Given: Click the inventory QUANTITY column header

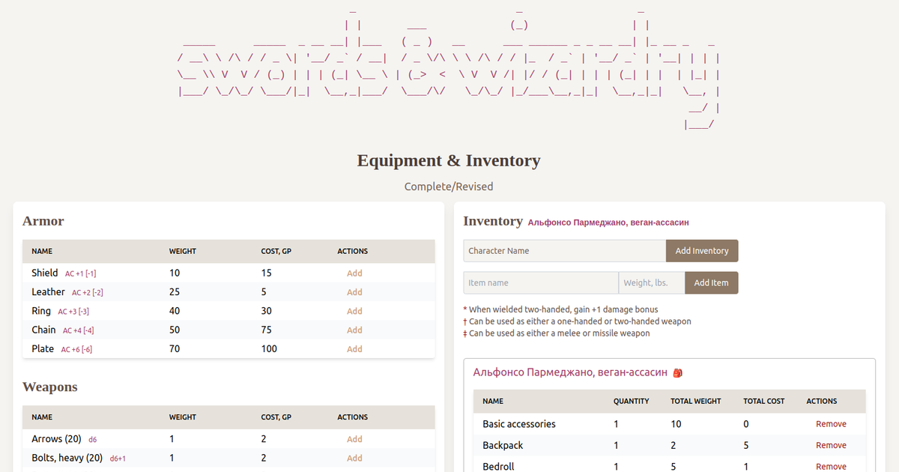Looking at the screenshot, I should (632, 402).
